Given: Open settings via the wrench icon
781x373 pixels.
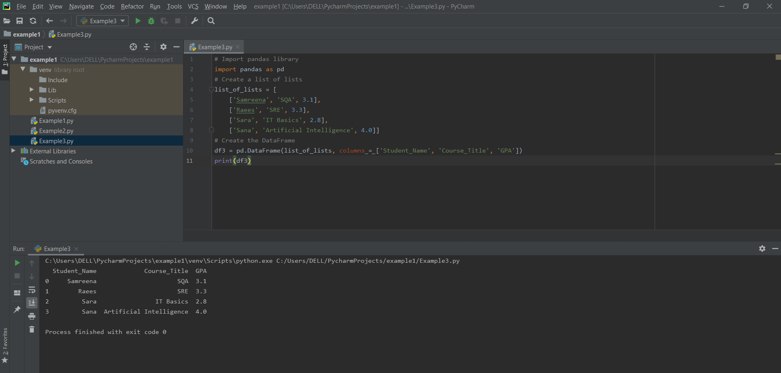Looking at the screenshot, I should click(x=194, y=21).
